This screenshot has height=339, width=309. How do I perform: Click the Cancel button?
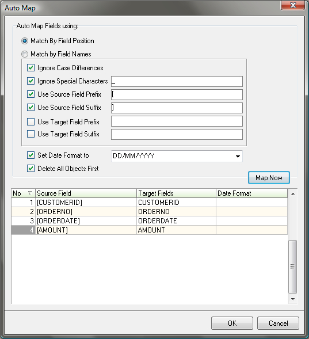[x=278, y=323]
